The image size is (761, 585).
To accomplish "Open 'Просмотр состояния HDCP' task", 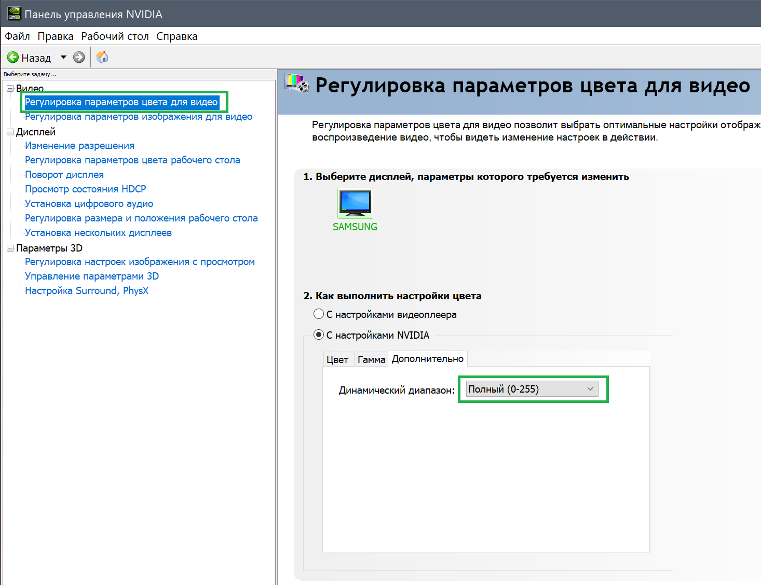I will point(86,189).
